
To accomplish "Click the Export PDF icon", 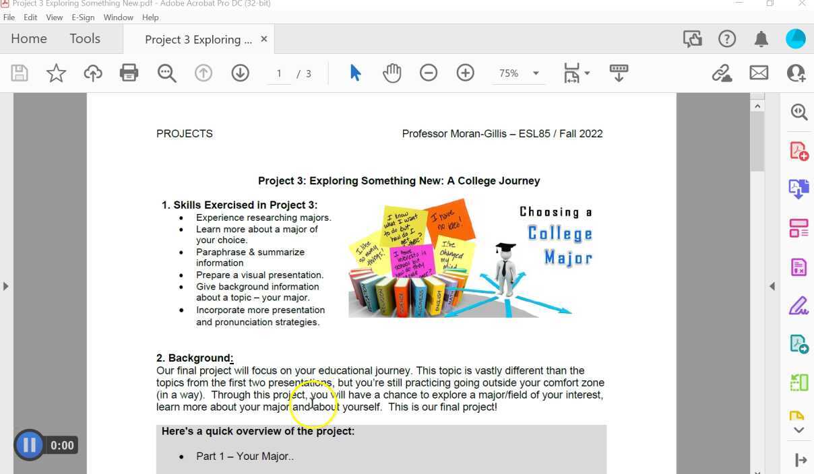I will 798,189.
